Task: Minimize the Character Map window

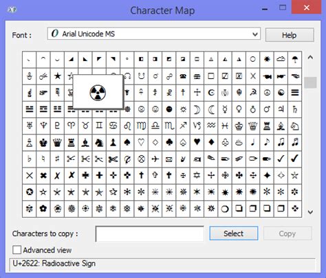Action: point(265,9)
